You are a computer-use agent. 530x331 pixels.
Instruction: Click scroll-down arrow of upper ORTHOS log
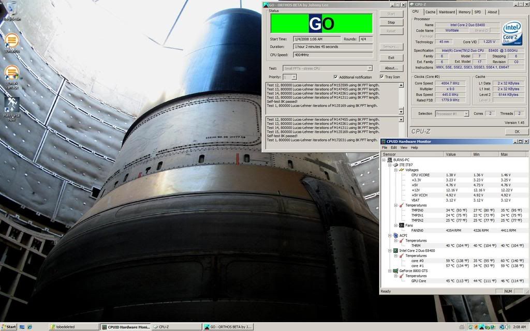(x=401, y=112)
